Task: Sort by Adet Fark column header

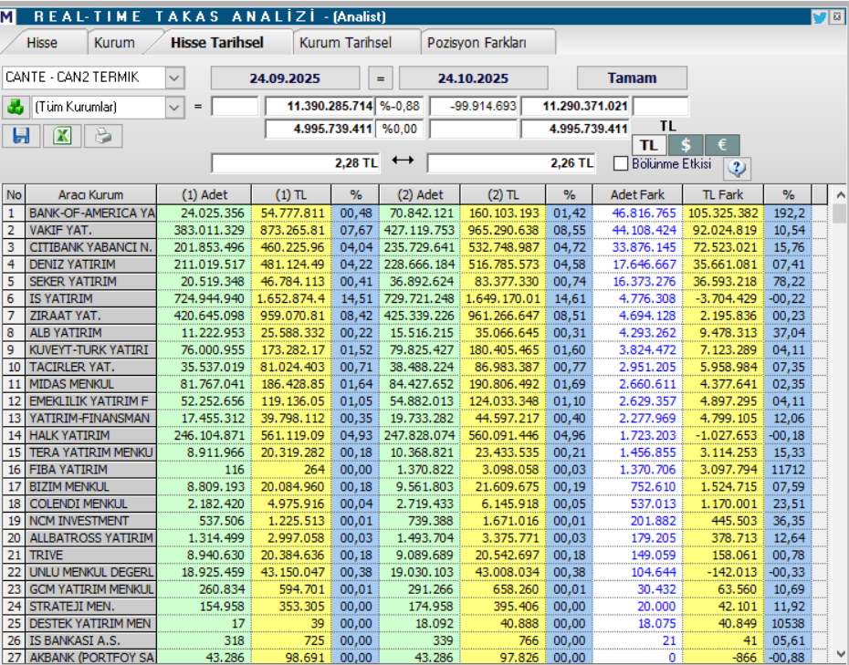Action: coord(638,195)
